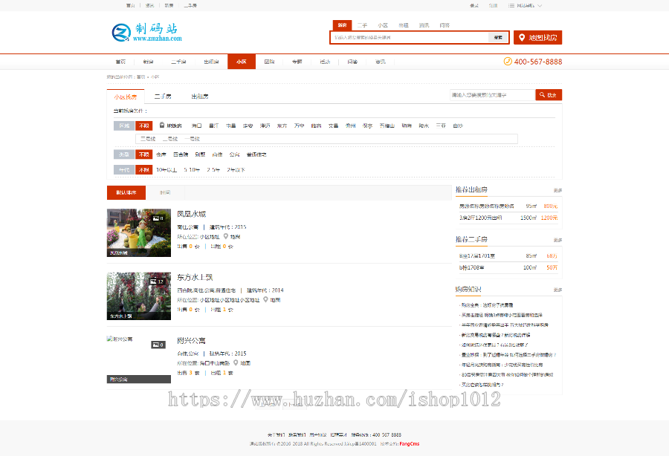Click the subway icon in the district filter row
The width and height of the screenshot is (669, 456).
tap(161, 126)
